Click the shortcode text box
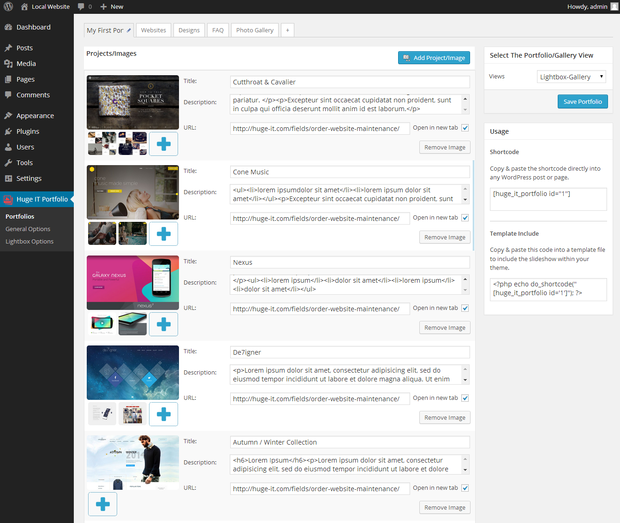The image size is (620, 523). (548, 199)
